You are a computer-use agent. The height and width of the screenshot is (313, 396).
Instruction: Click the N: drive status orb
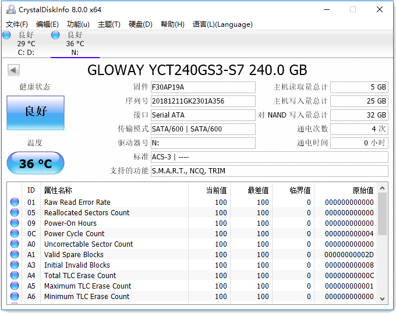(55, 35)
